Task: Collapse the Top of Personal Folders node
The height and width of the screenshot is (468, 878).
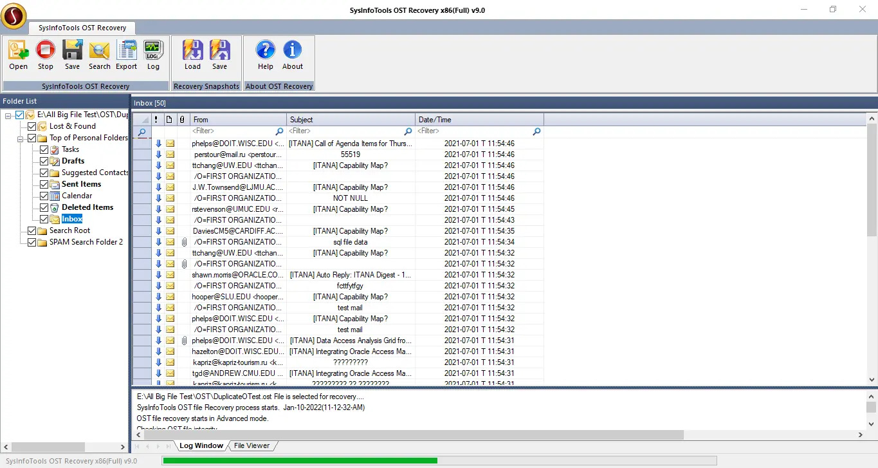Action: click(x=21, y=138)
